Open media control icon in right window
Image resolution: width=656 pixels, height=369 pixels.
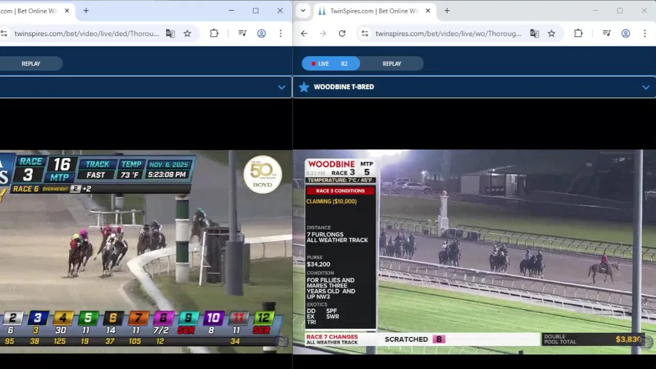click(x=607, y=33)
